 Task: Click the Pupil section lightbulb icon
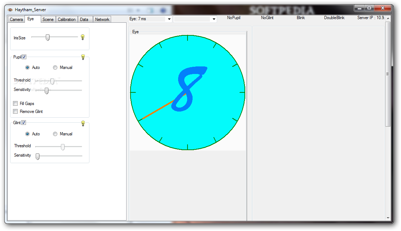point(83,57)
